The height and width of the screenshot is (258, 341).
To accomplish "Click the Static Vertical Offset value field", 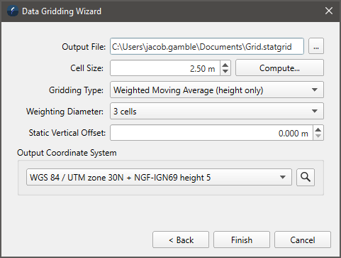I will [x=212, y=133].
